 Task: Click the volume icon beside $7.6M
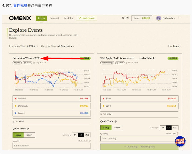point(101,114)
